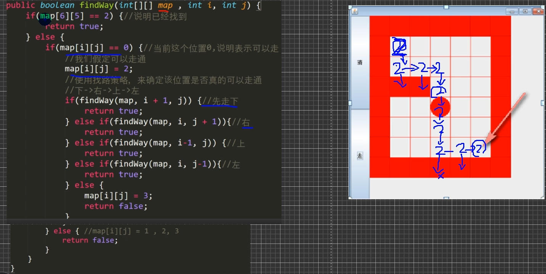
Task: Click the 清 button in the maze window
Action: (x=360, y=62)
